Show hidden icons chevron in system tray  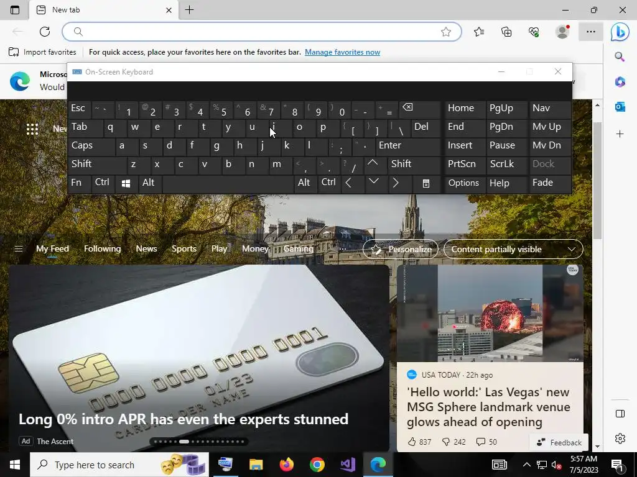click(526, 465)
